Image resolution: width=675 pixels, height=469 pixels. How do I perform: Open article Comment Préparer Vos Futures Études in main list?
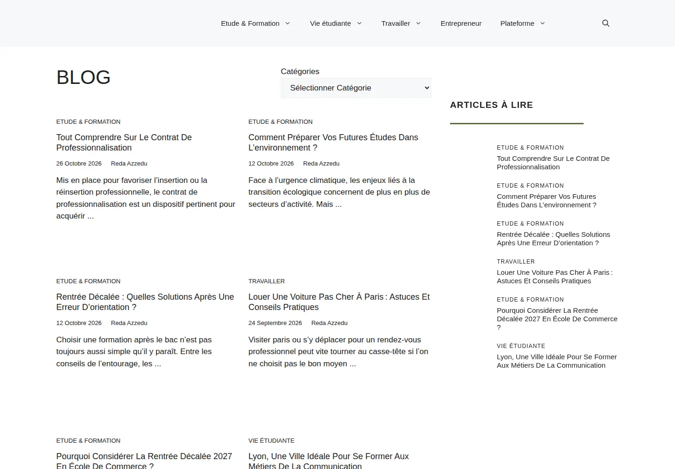333,143
